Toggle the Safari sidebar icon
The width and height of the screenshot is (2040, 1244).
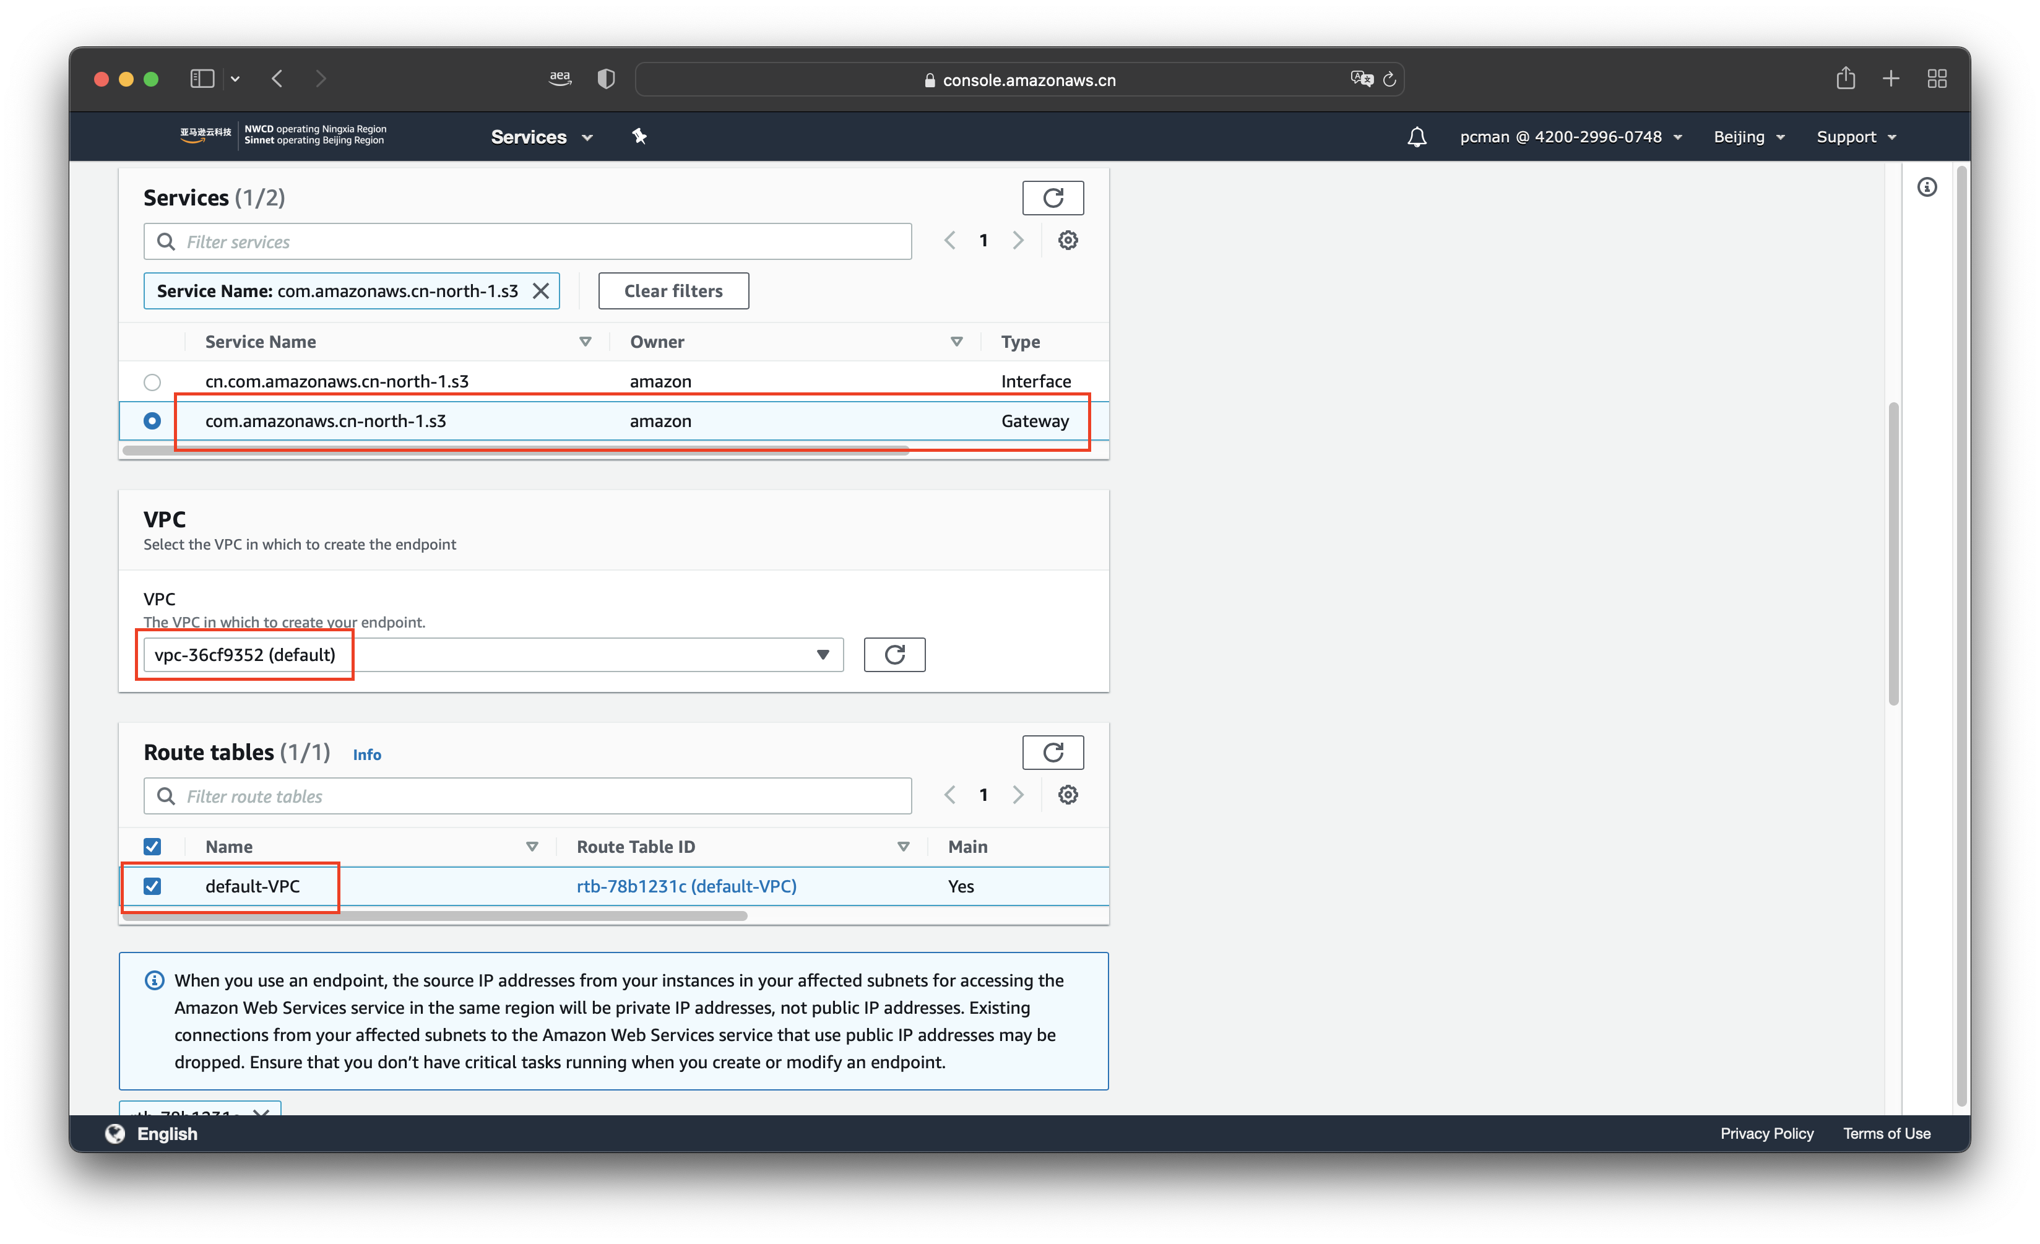pyautogui.click(x=202, y=79)
